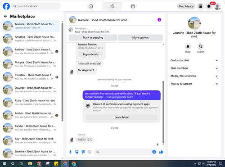Choose a GIF from the GIF icon
225x167 pixels.
[90, 152]
